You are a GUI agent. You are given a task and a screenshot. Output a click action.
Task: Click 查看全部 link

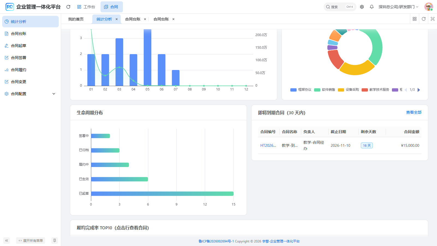pyautogui.click(x=414, y=112)
